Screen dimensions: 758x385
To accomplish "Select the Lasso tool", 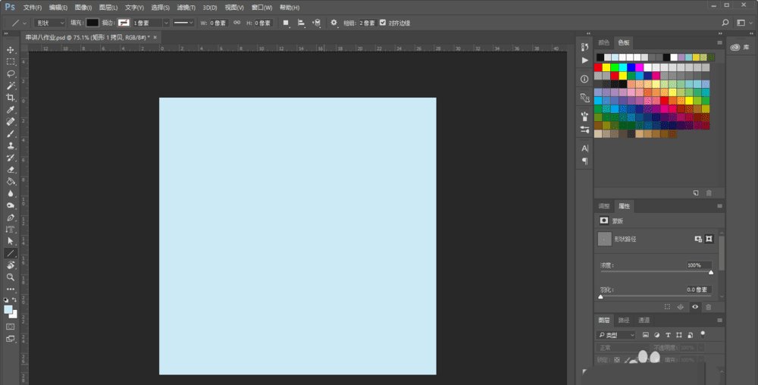I will (x=11, y=74).
